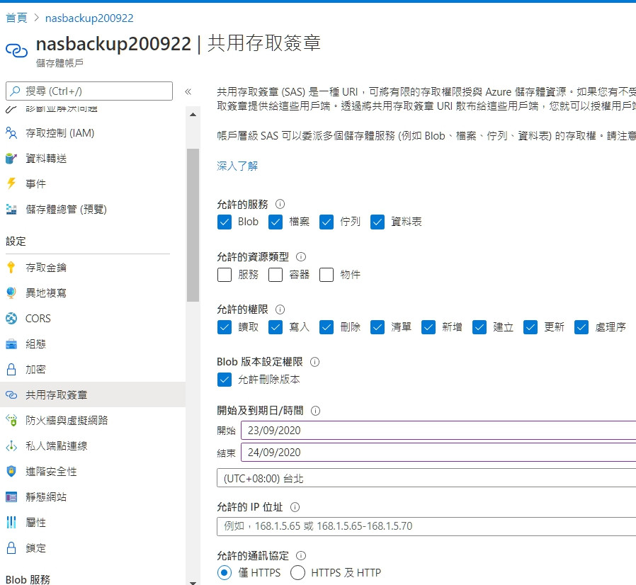Toggle the 允許刪除版本 checkbox
Viewport: 636px width, 585px height.
point(225,380)
